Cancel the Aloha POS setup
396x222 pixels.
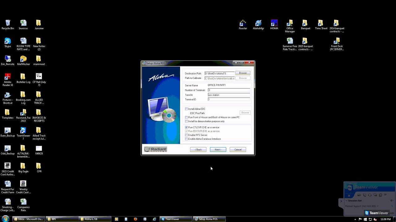point(238,150)
